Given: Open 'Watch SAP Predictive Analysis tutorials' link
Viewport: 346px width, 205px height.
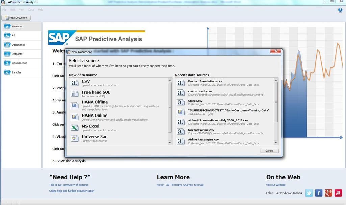Looking at the screenshot, I should (x=180, y=185).
